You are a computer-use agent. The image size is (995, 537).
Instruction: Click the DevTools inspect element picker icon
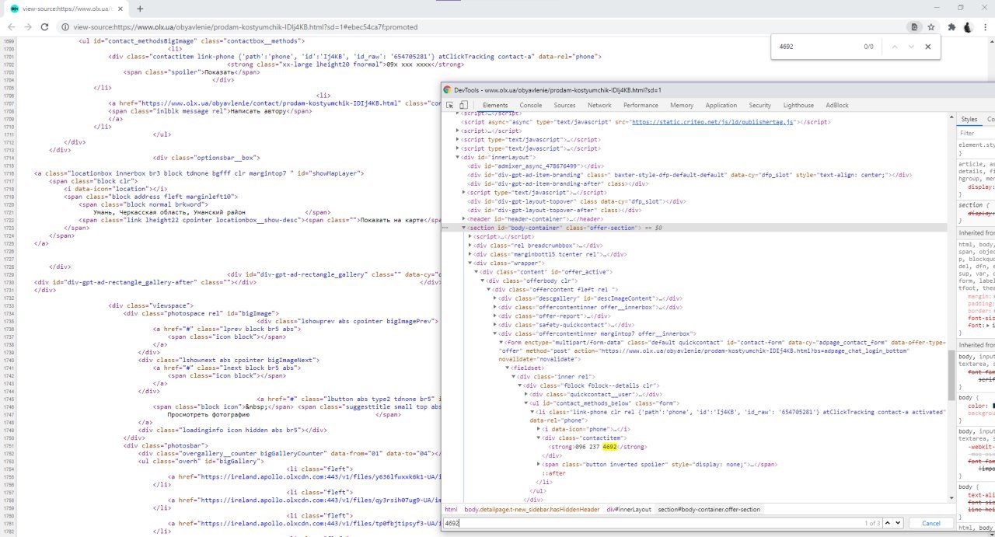451,105
